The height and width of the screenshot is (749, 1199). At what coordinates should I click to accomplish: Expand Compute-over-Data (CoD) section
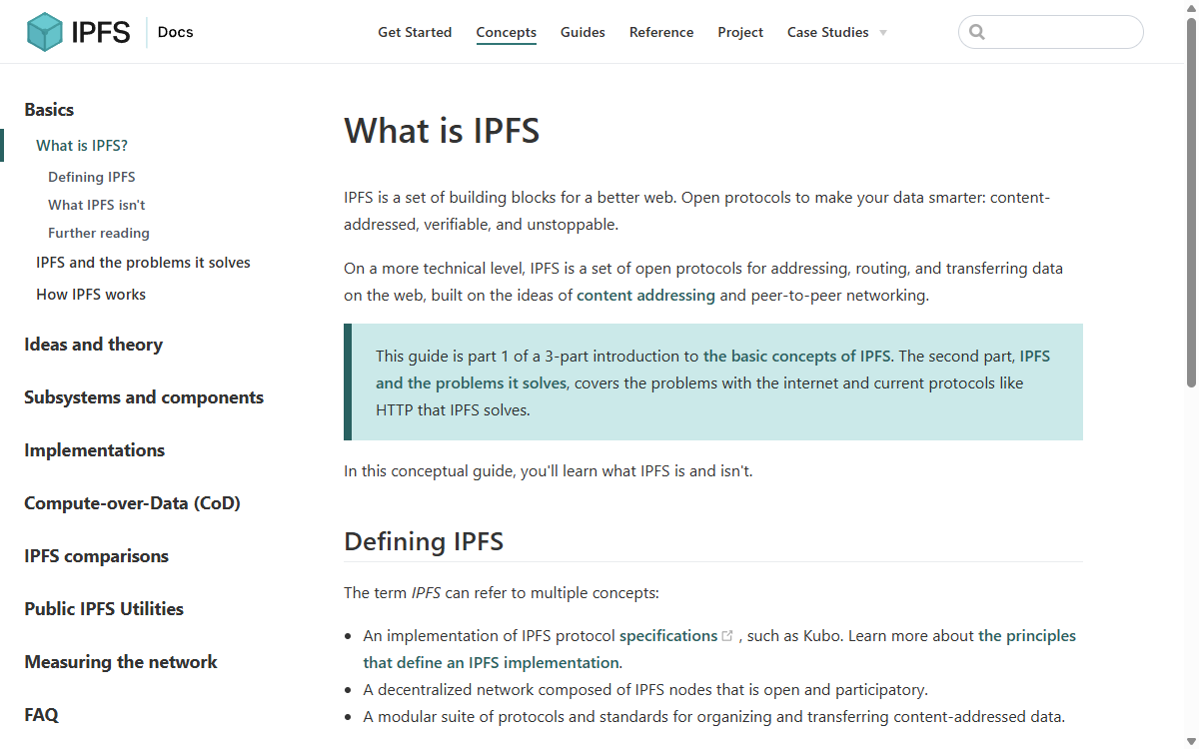[132, 503]
